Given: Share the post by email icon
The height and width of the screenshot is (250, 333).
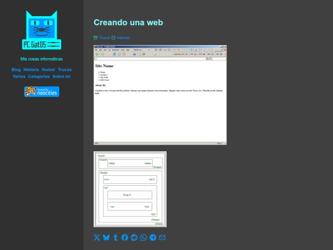Looking at the screenshot, I should (162, 237).
